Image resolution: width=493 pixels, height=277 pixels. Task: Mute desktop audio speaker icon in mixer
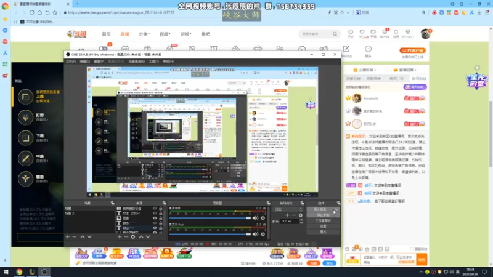pos(255,218)
